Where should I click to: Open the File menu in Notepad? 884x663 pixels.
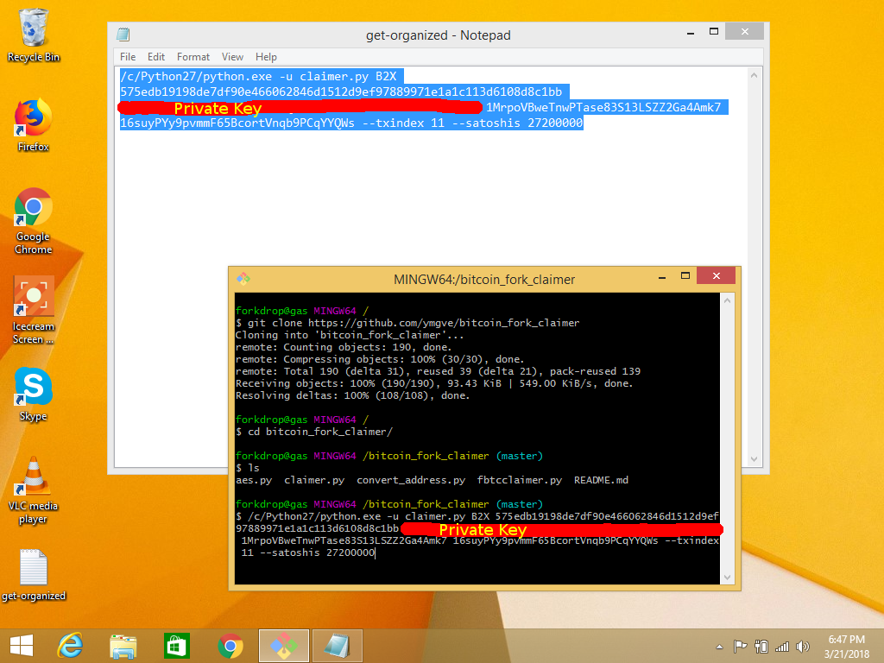pyautogui.click(x=128, y=57)
